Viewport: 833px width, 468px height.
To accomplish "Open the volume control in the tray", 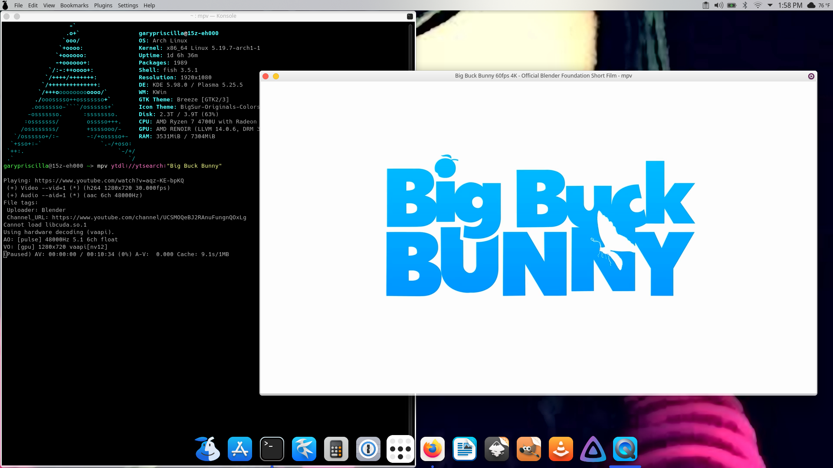I will click(719, 5).
